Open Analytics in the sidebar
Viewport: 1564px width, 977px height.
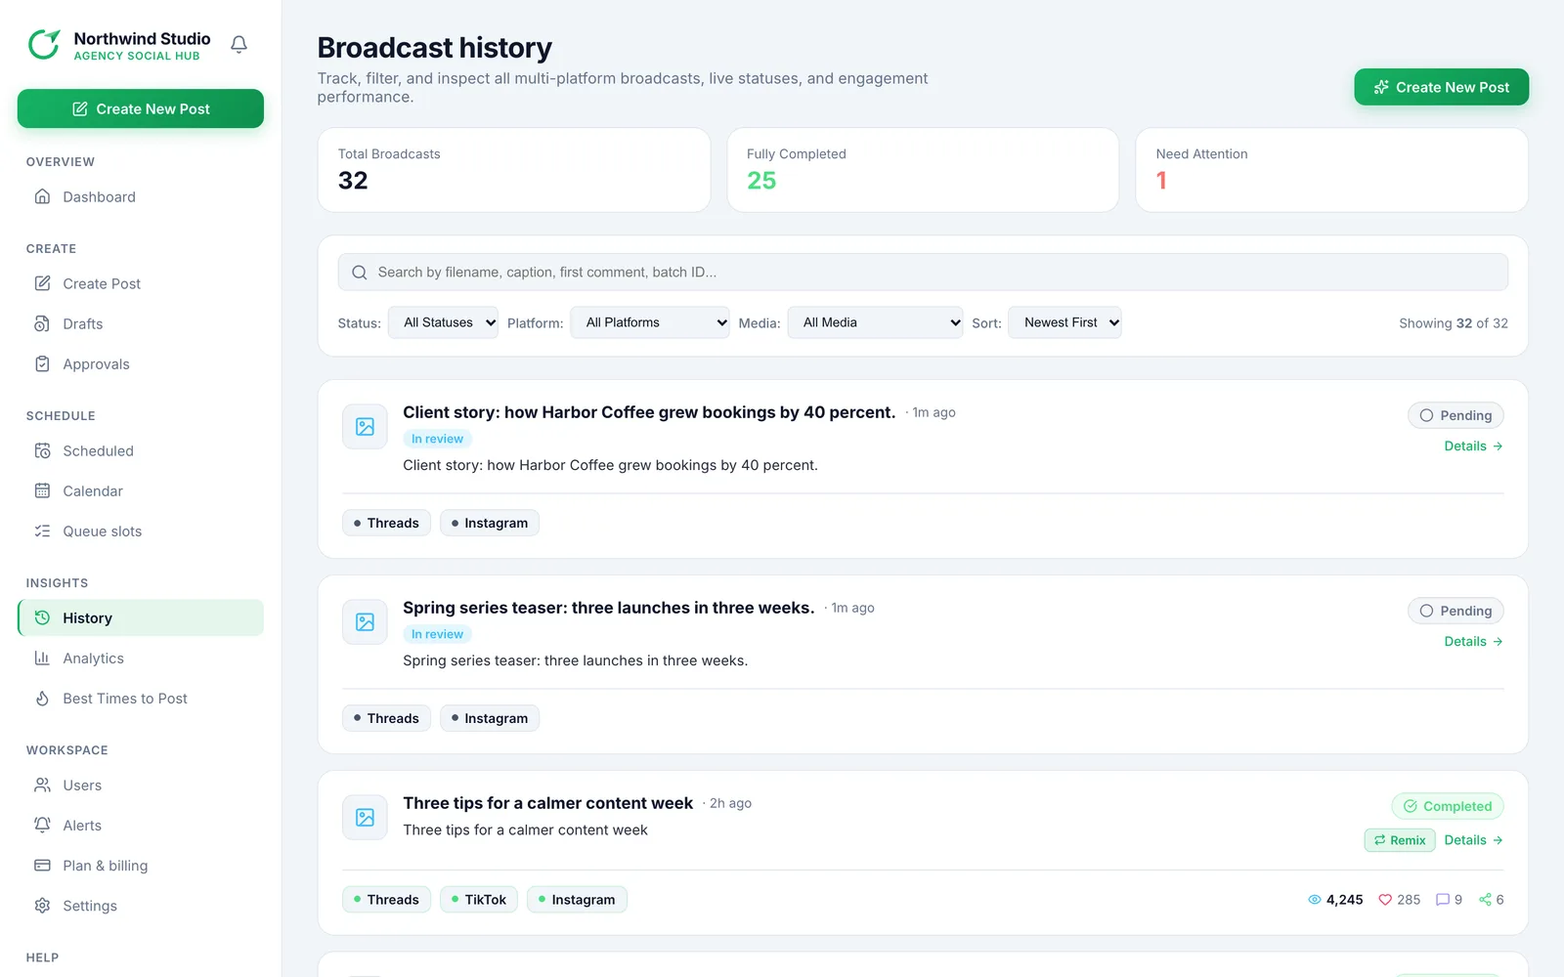pyautogui.click(x=141, y=658)
